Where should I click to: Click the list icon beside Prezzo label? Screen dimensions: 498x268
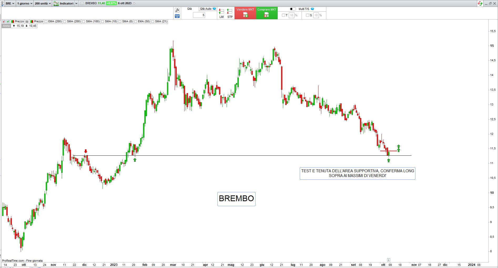(27, 22)
